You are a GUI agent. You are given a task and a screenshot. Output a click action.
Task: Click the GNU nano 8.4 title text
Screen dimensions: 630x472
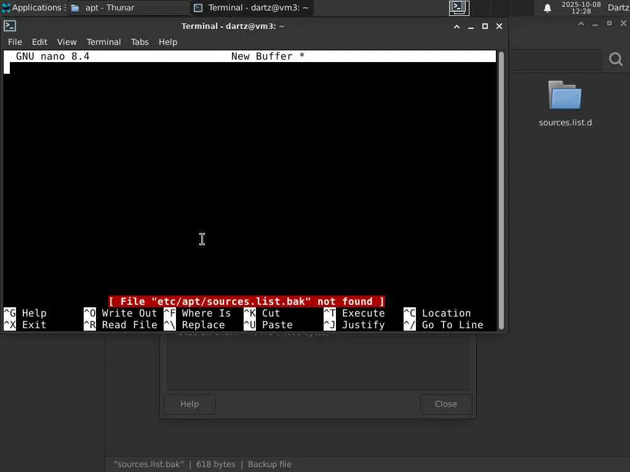pos(53,56)
